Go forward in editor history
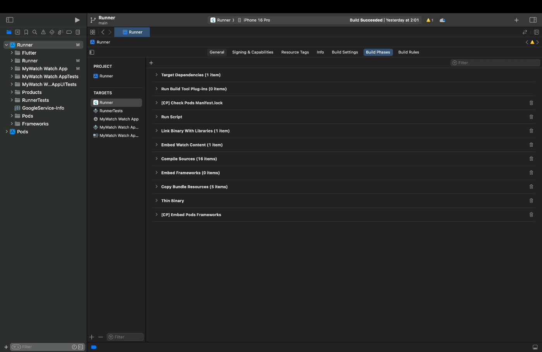This screenshot has height=352, width=542. tap(110, 32)
